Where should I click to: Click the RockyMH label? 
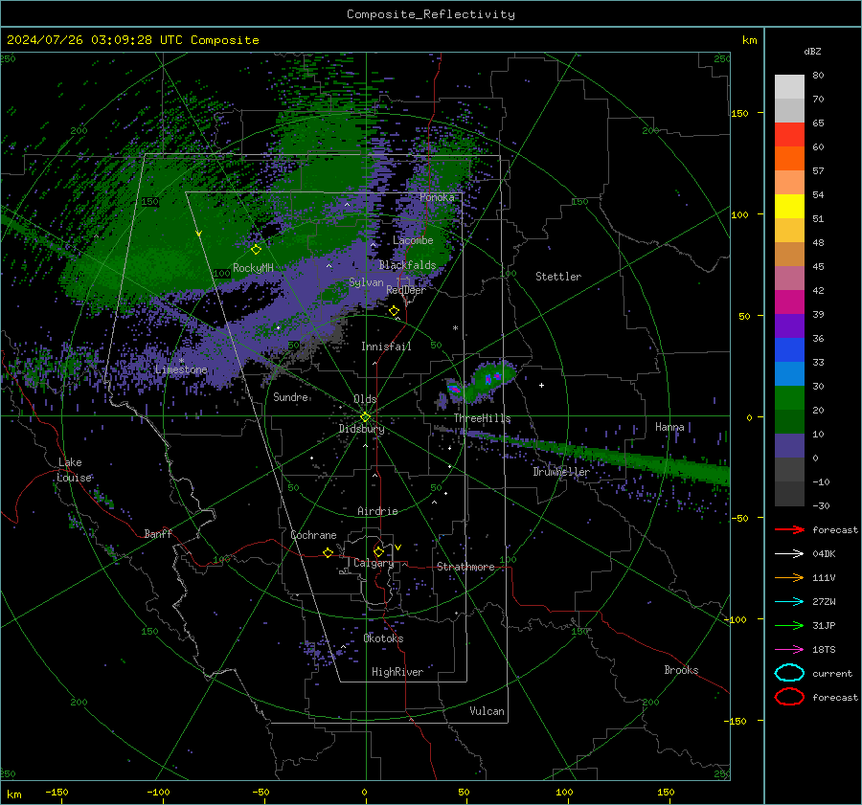(253, 268)
